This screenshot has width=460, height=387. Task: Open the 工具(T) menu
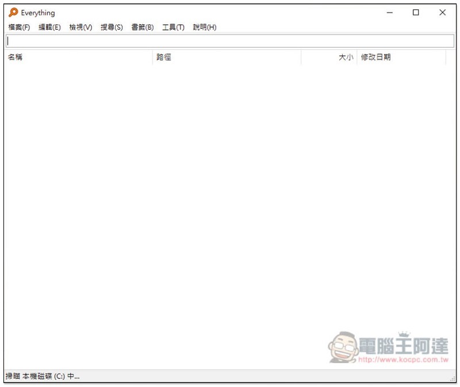[x=173, y=27]
